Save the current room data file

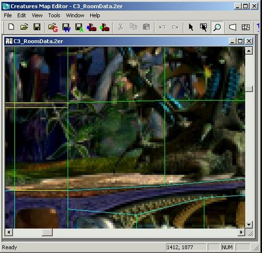pos(37,27)
